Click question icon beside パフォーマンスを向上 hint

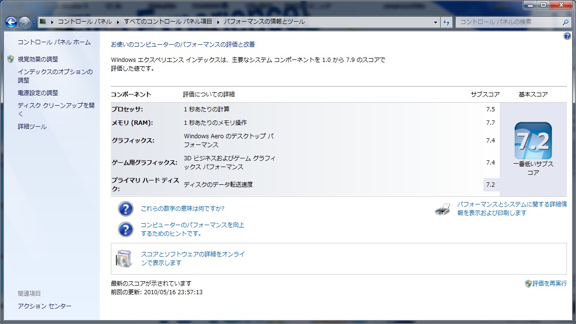point(126,229)
